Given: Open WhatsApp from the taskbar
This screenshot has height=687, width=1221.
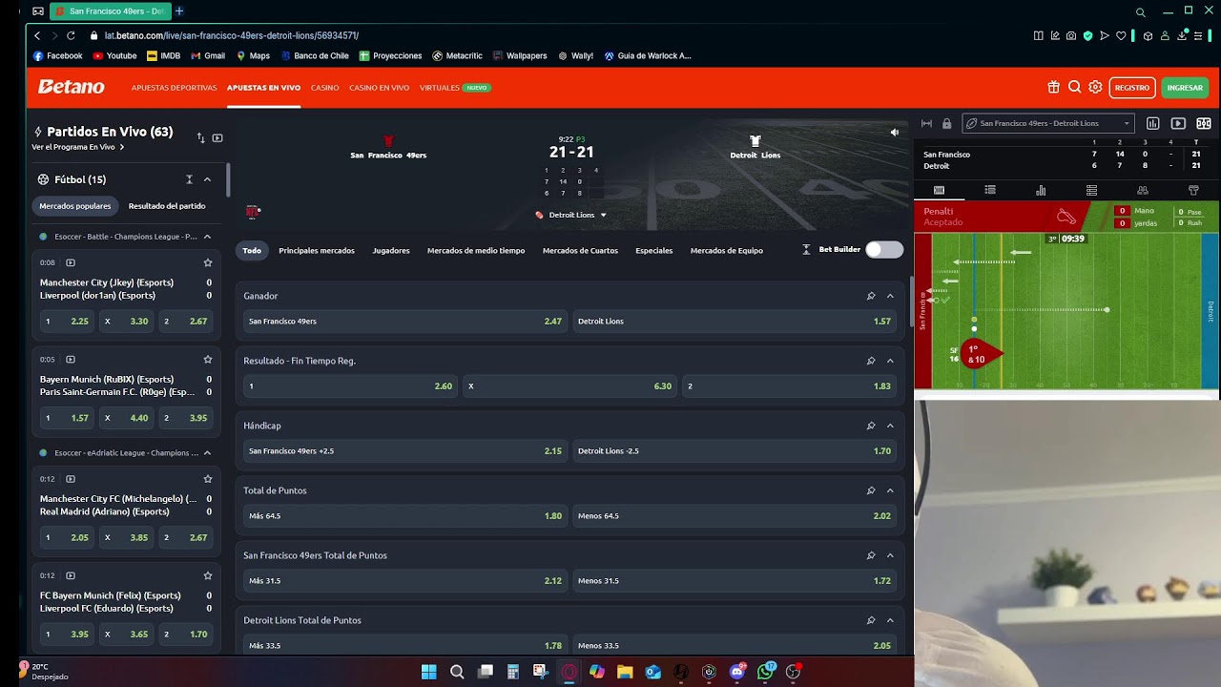Looking at the screenshot, I should pos(765,672).
